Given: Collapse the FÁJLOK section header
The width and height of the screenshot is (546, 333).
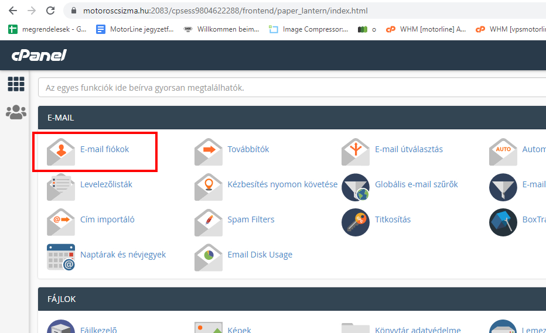Looking at the screenshot, I should tap(293, 299).
